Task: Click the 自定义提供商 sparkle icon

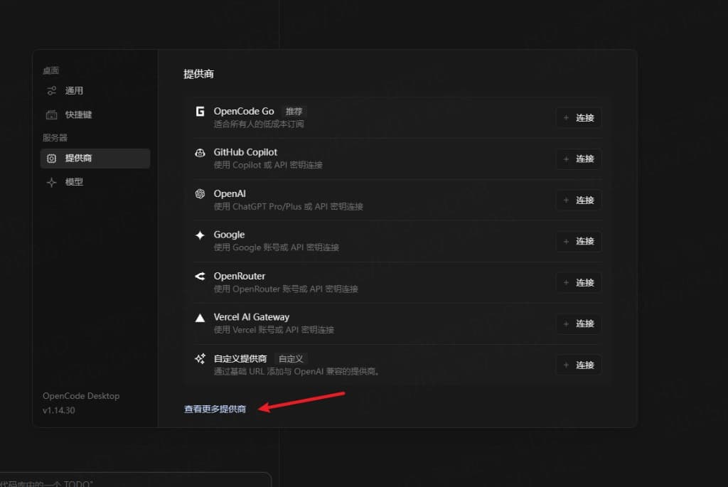Action: (x=200, y=358)
